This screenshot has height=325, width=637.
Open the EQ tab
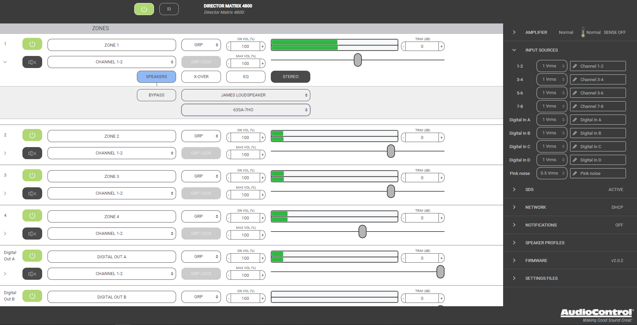pos(246,77)
